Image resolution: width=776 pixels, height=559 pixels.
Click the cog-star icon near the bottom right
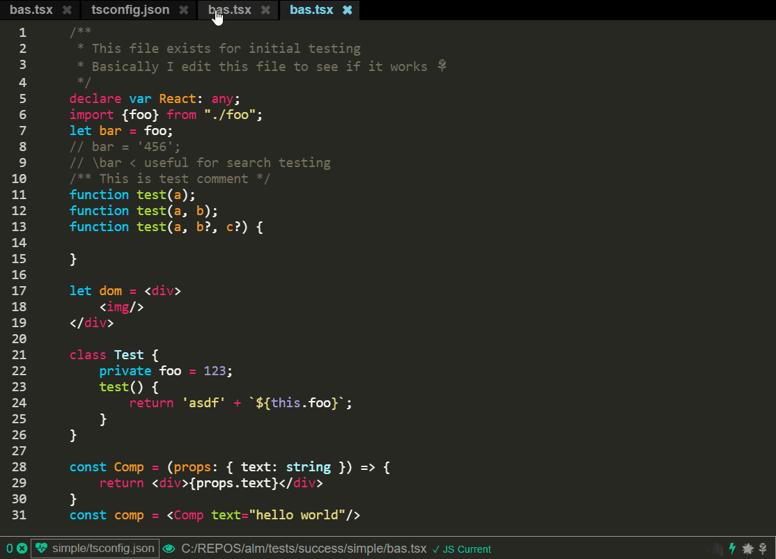tap(747, 548)
